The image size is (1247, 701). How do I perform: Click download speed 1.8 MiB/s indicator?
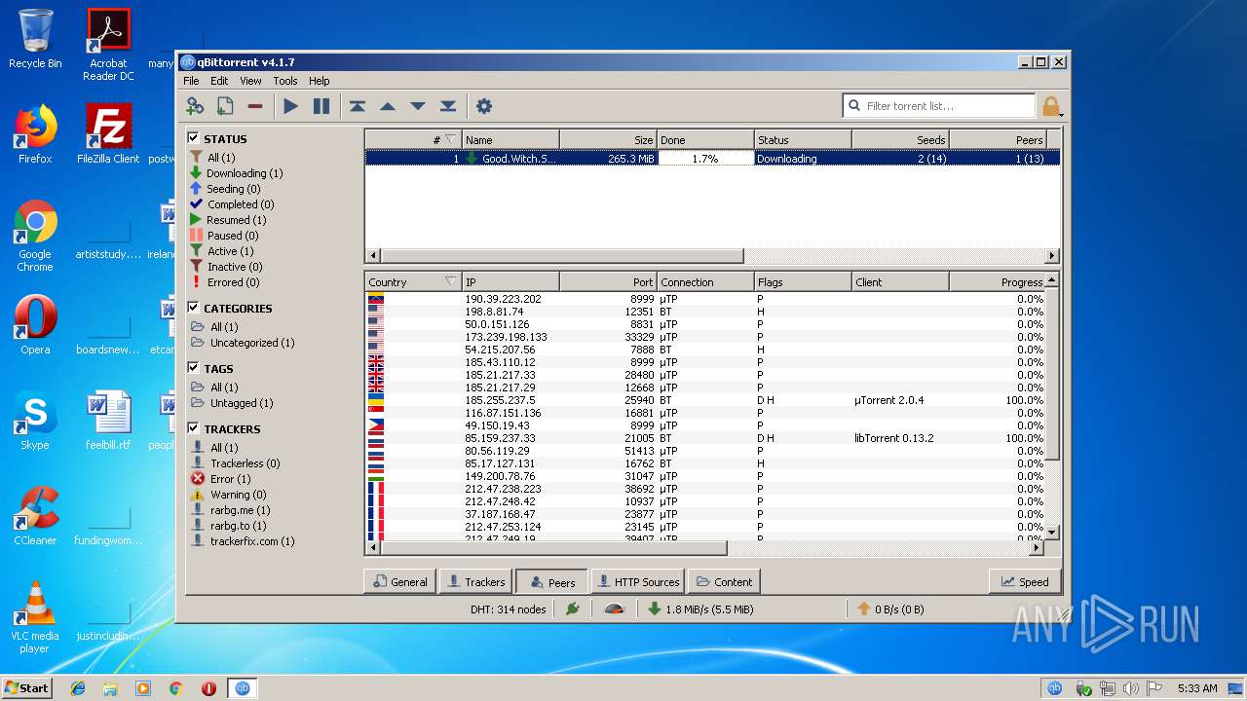(700, 609)
